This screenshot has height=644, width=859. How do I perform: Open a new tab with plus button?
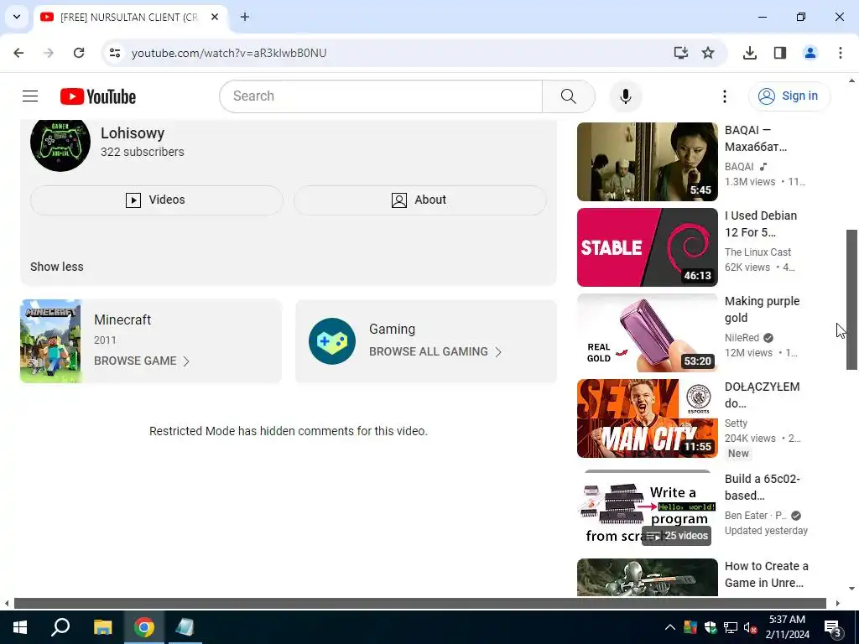(x=245, y=17)
